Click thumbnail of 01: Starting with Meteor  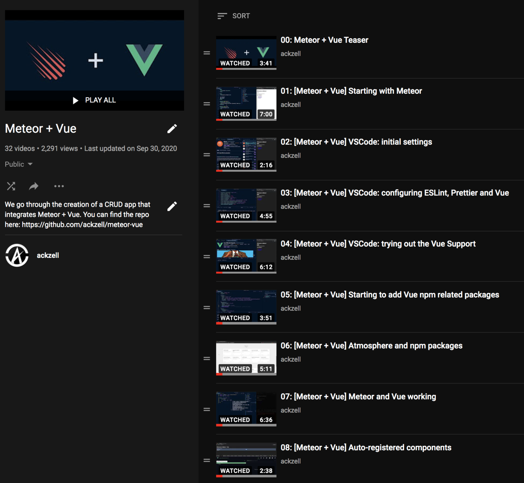point(246,103)
